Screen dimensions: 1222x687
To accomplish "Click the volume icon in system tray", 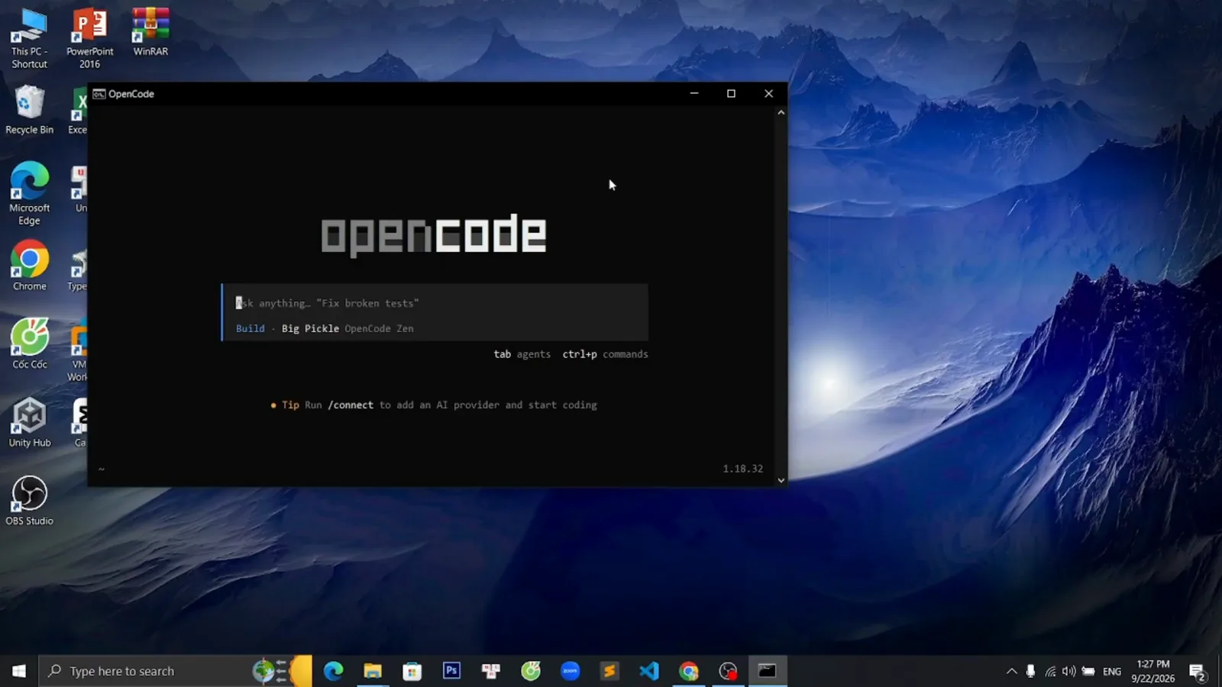I will [x=1068, y=671].
